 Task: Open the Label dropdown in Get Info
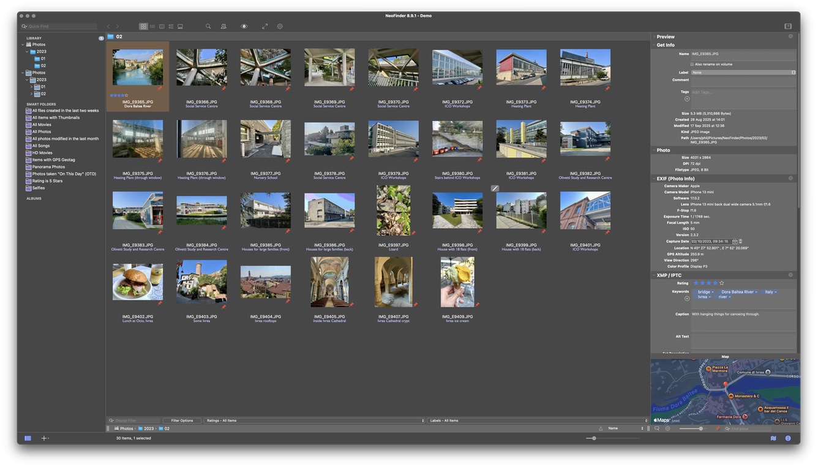[x=743, y=72]
